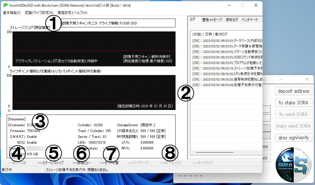This screenshot has height=185, width=315.
Task: Open the >>詳細ビュー view
Action: tap(82, 163)
